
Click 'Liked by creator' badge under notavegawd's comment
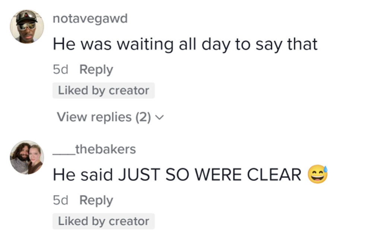tap(104, 90)
